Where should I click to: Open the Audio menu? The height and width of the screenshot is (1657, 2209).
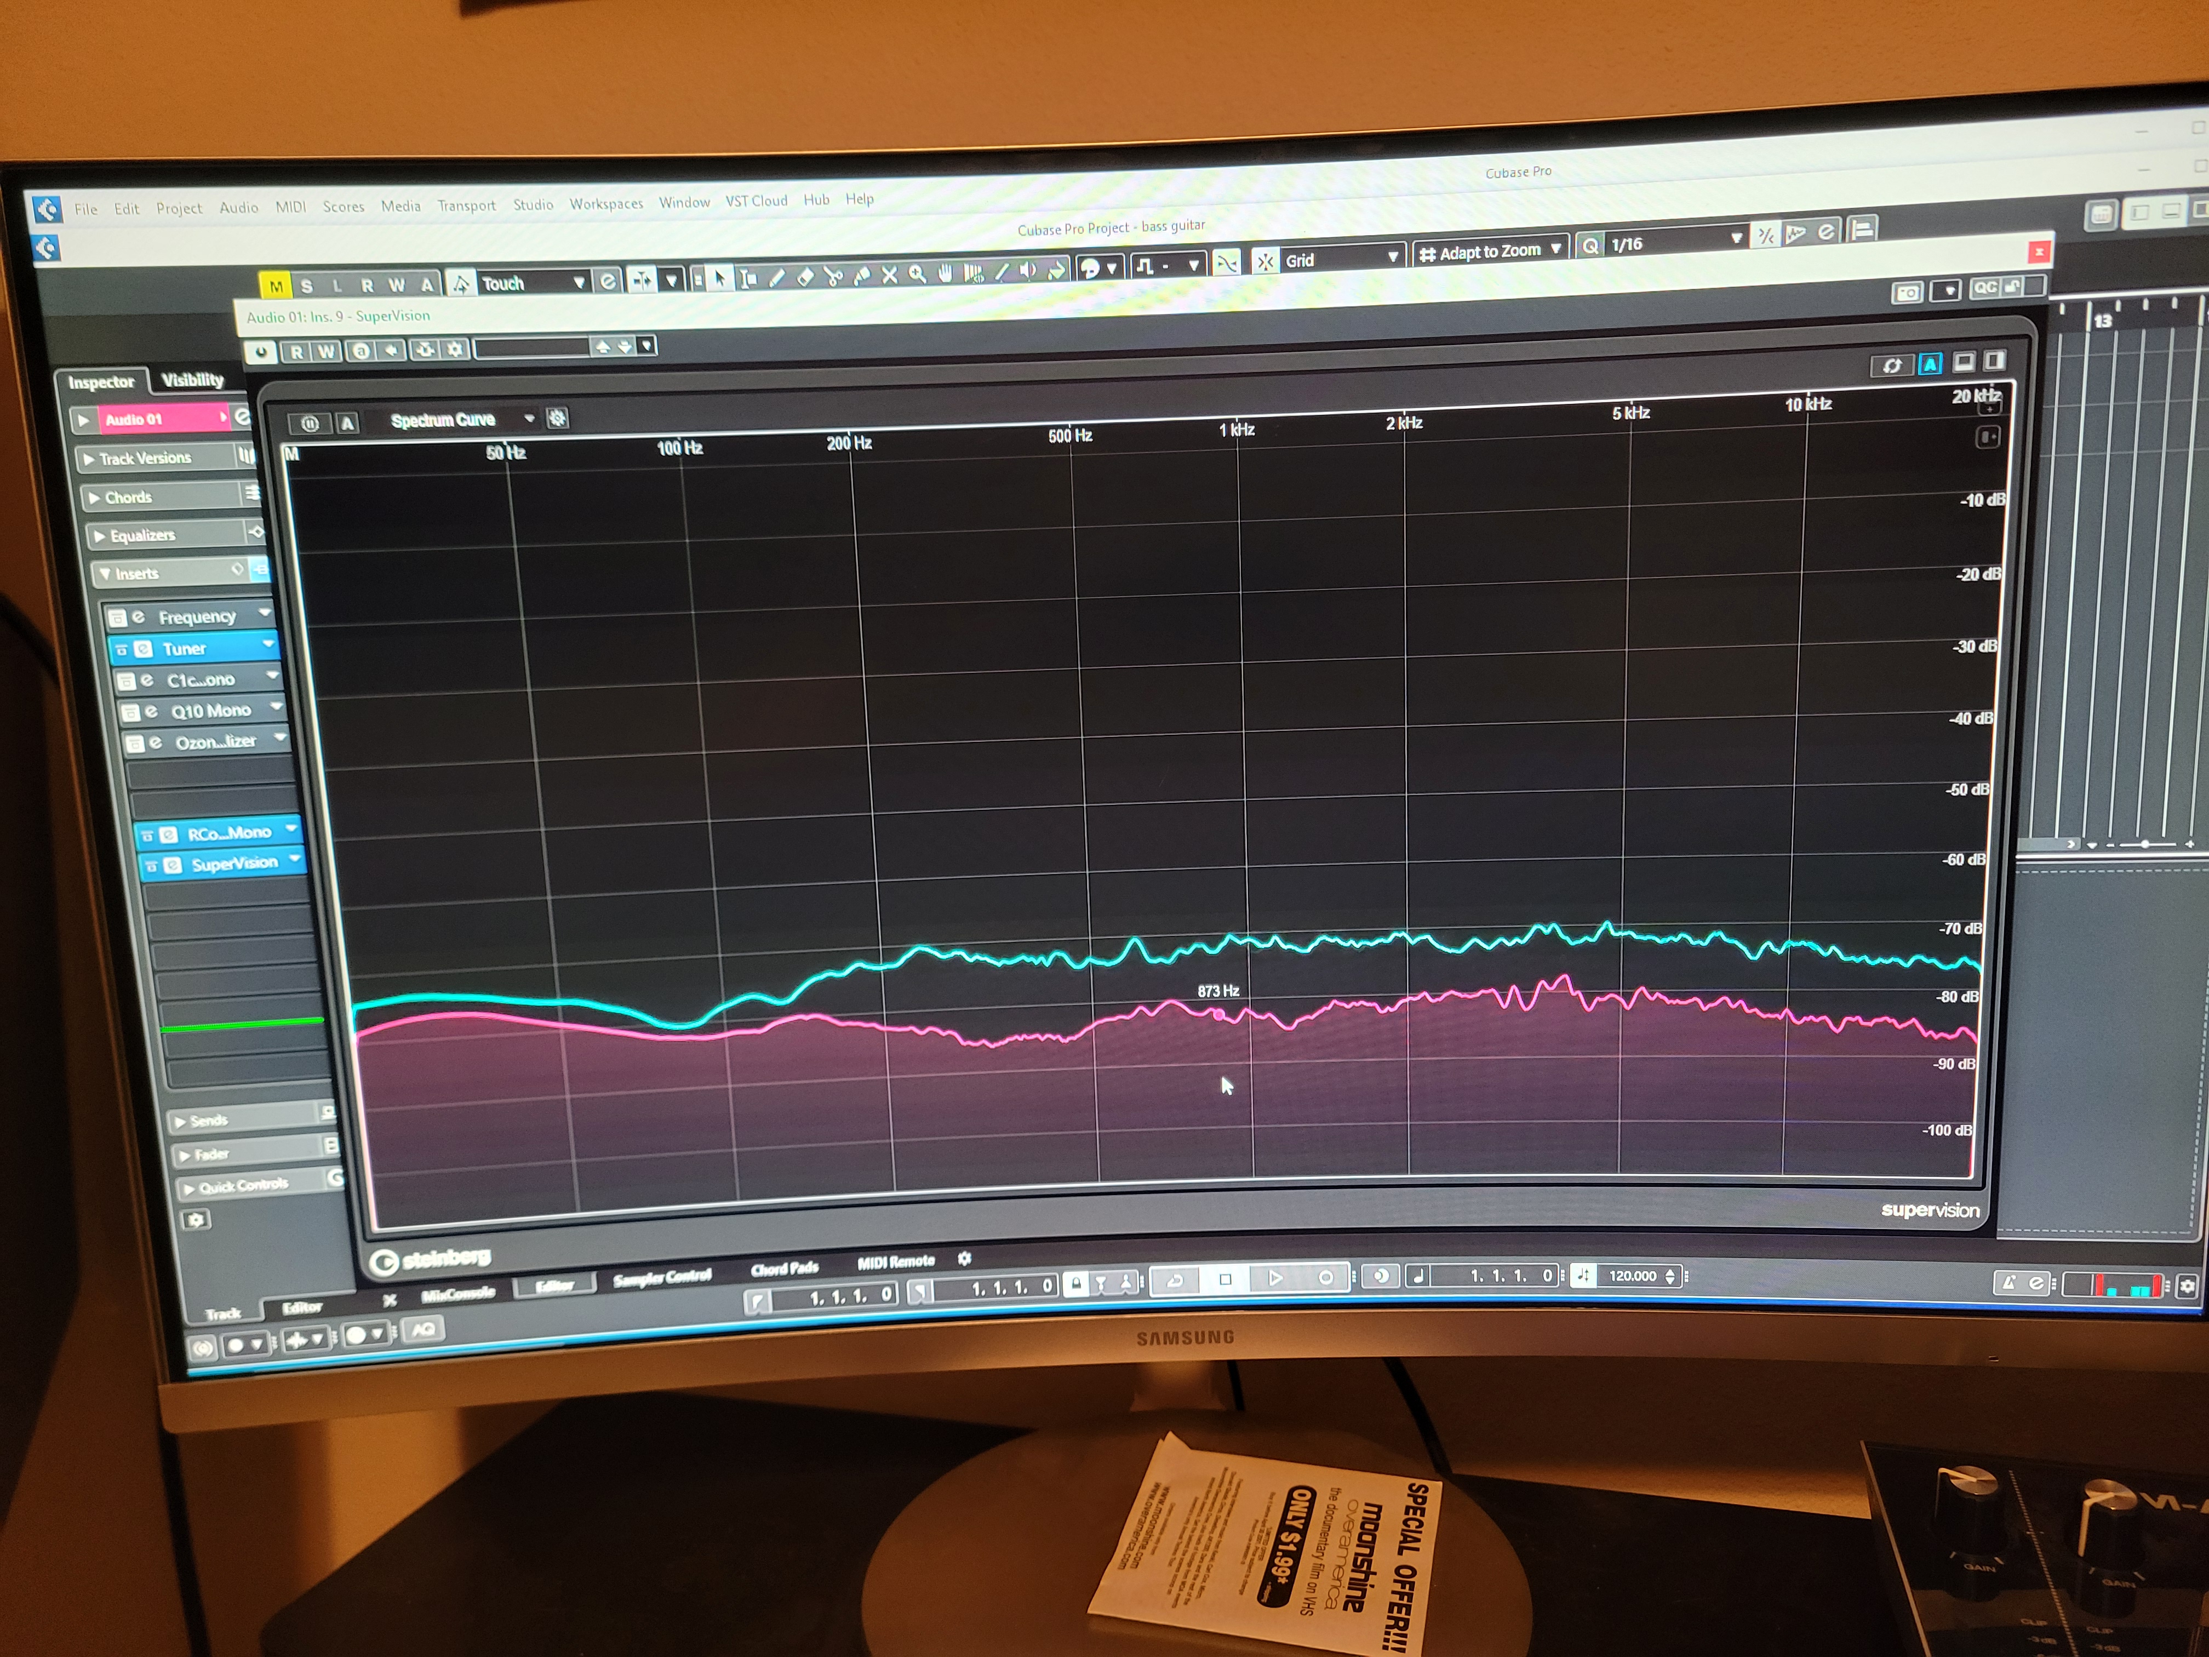click(239, 207)
